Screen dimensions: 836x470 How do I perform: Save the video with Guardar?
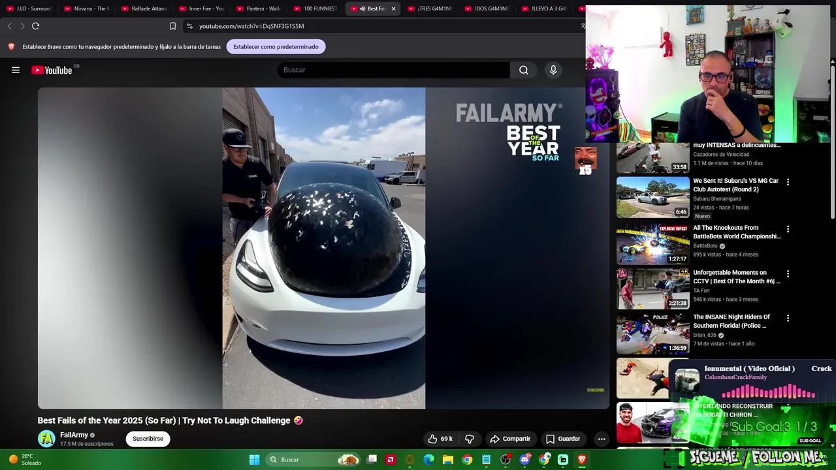pos(563,439)
